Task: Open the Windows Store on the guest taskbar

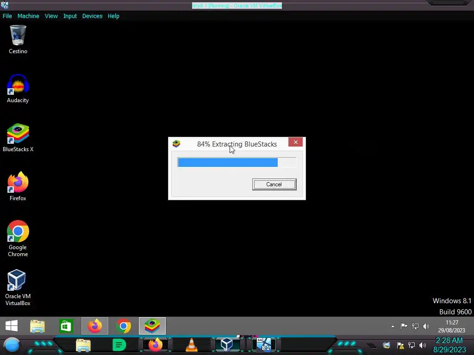Action: (66, 326)
